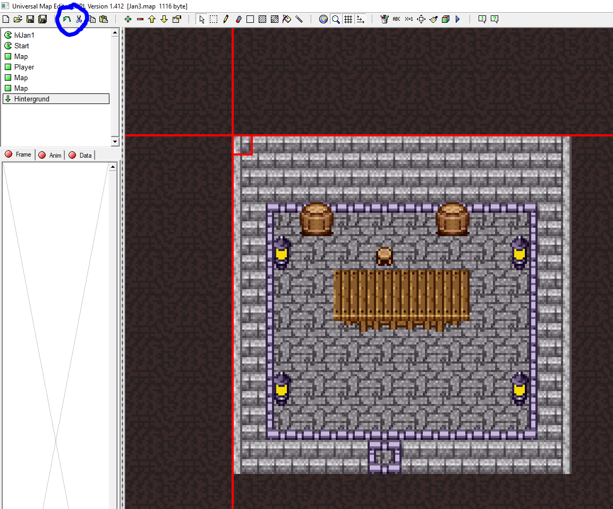Open the globe world icon

(x=323, y=19)
